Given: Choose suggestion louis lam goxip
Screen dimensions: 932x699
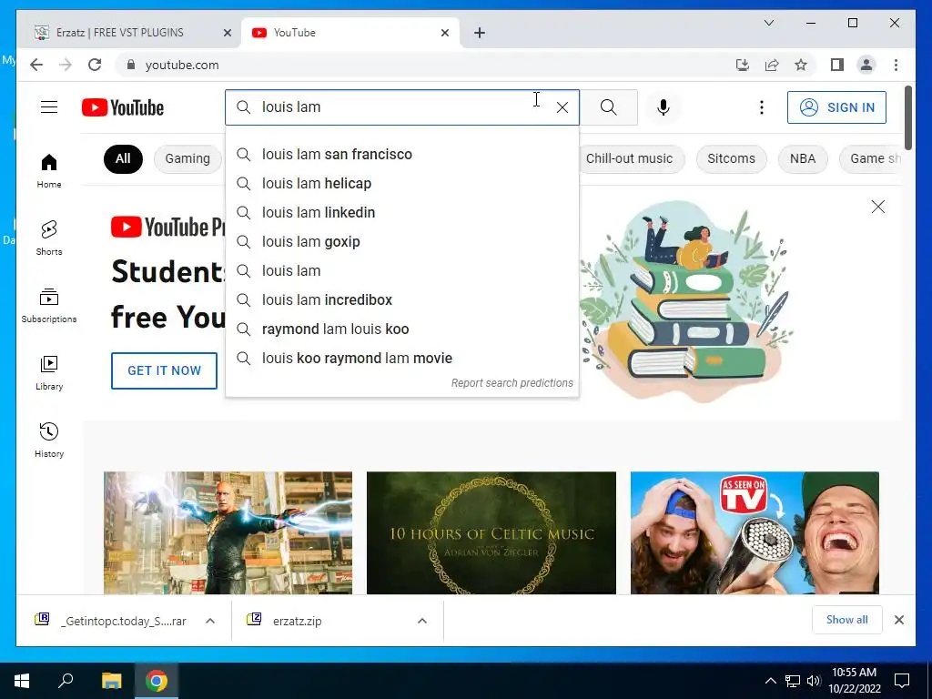Looking at the screenshot, I should tap(402, 242).
